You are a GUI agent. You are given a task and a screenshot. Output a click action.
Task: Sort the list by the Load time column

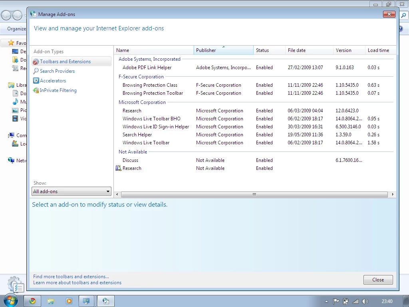coord(380,50)
